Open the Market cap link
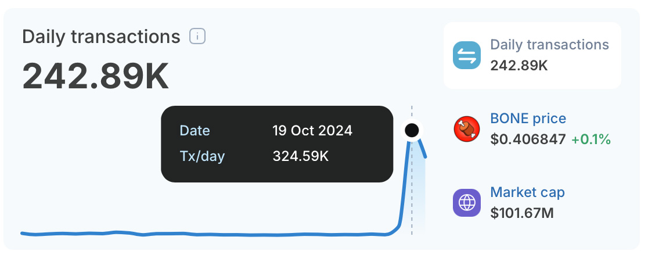 tap(527, 192)
